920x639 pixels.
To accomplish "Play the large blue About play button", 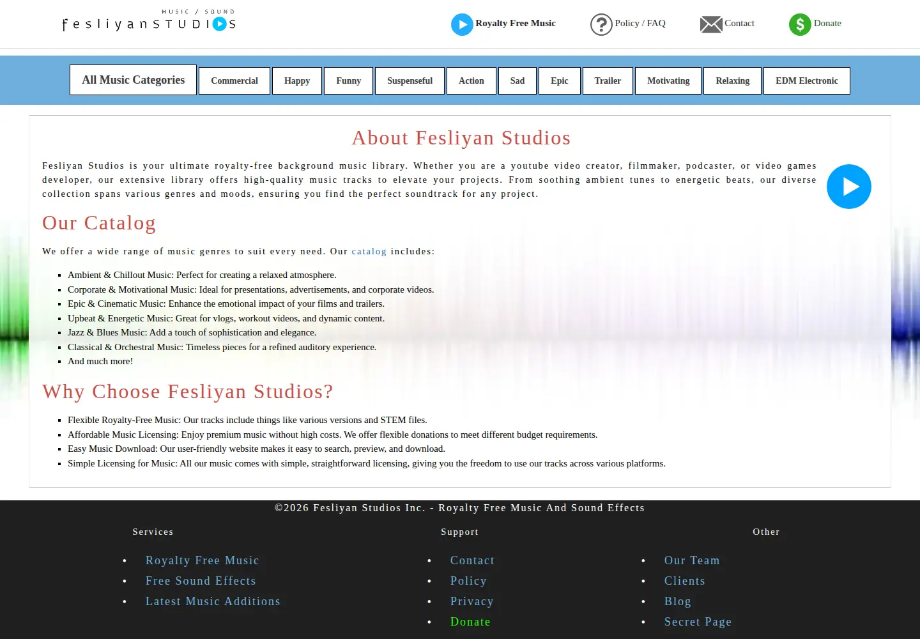I will [x=849, y=187].
